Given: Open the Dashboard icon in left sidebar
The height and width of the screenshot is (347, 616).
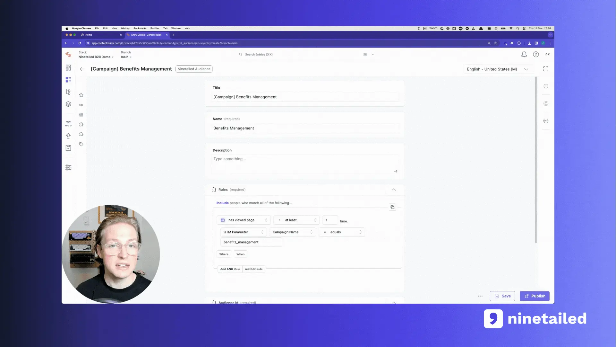Looking at the screenshot, I should pos(68,67).
